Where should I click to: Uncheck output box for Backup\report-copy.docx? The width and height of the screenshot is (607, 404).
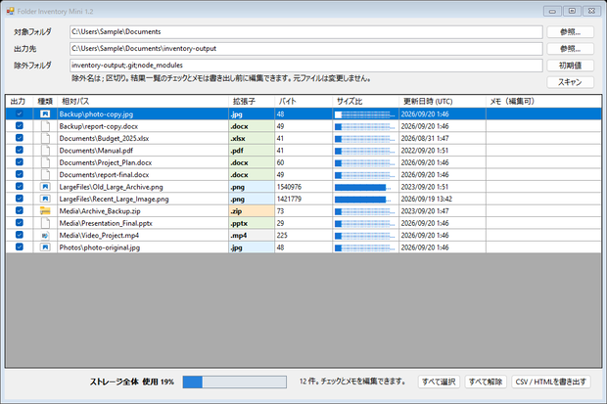point(19,126)
